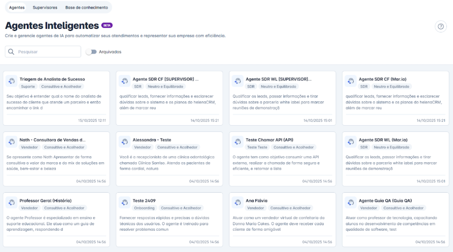The image size is (453, 252).
Task: Open Agente SDR CF (Mar.ia) agent title
Action: (383, 79)
